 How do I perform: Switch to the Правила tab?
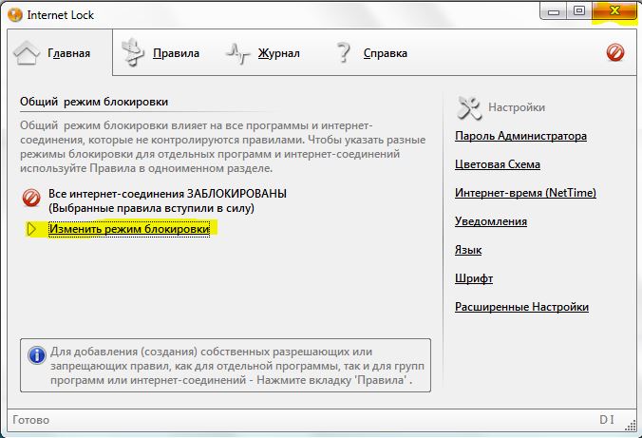click(176, 53)
